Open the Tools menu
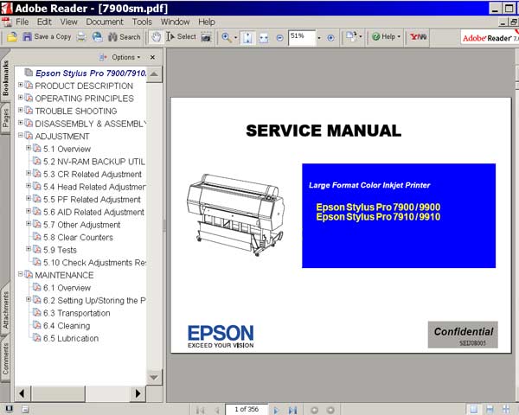Screen dimensions: 519x415 click(142, 22)
